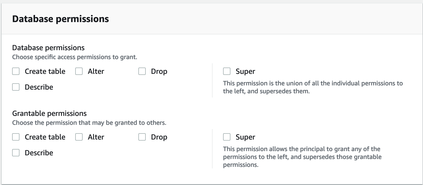Viewport: 423px width, 185px height.
Task: Check the grantable Drop permission box
Action: pyautogui.click(x=142, y=137)
